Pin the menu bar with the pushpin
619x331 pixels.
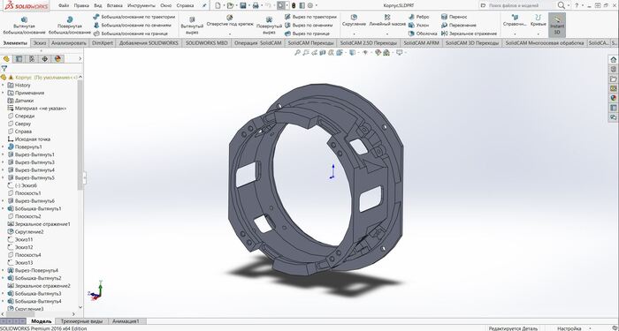204,5
